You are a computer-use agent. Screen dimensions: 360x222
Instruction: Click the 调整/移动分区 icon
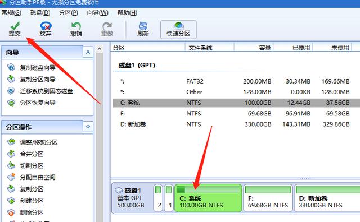(x=11, y=142)
